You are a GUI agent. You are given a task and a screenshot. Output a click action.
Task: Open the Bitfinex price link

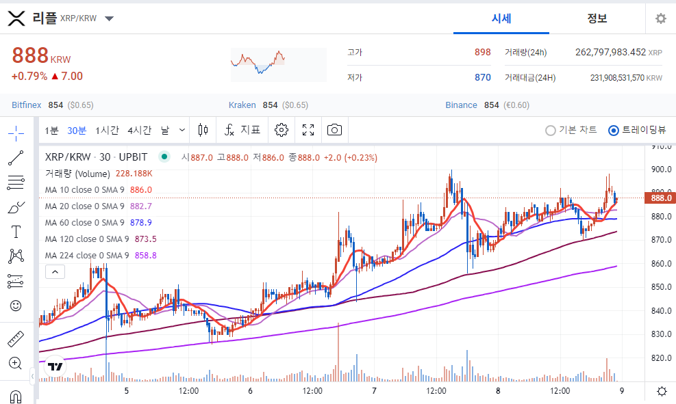coord(26,105)
